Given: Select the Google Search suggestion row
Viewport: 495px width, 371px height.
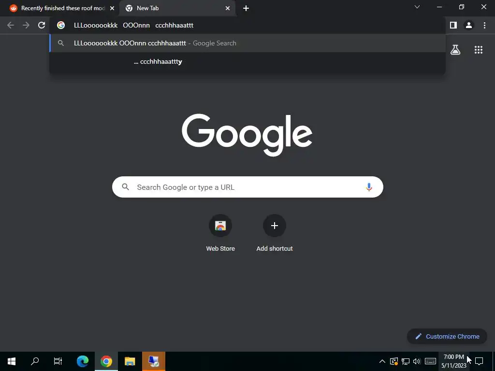Looking at the screenshot, I should 247,43.
